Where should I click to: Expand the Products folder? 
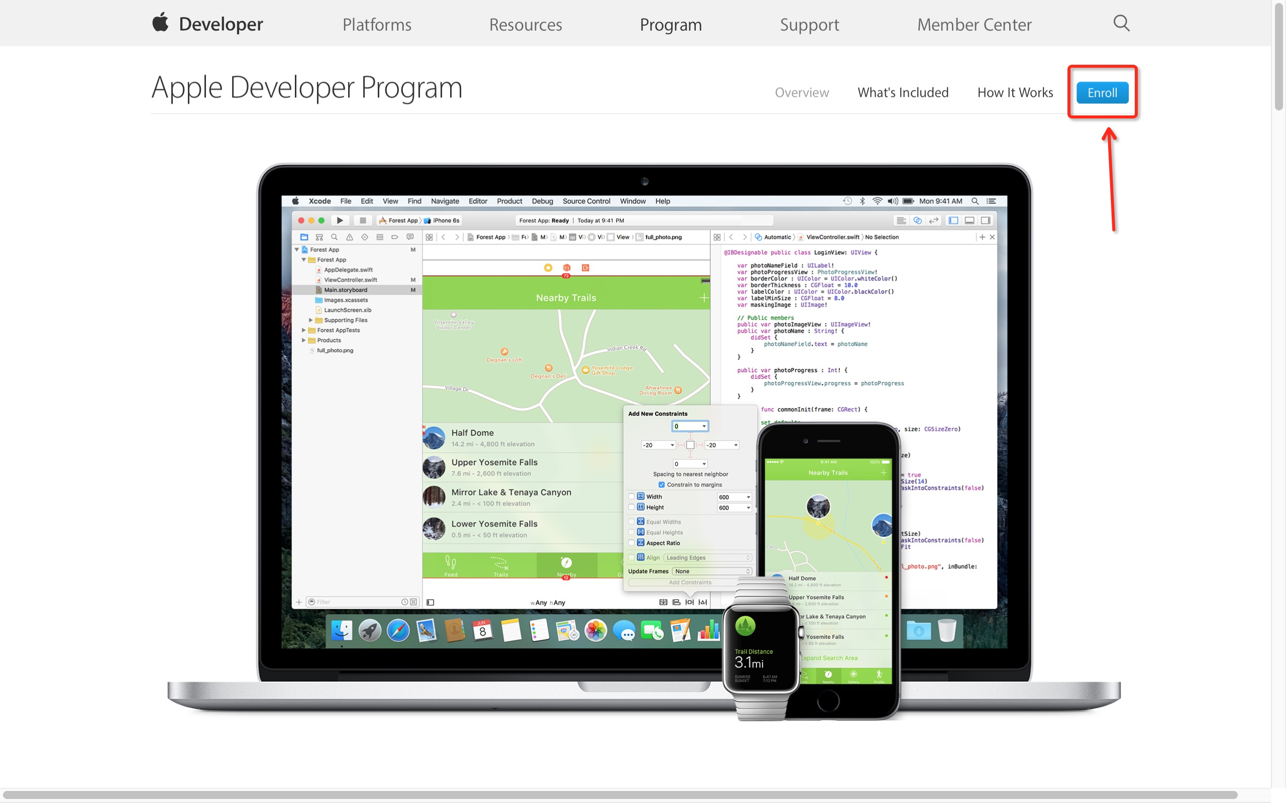(x=303, y=340)
